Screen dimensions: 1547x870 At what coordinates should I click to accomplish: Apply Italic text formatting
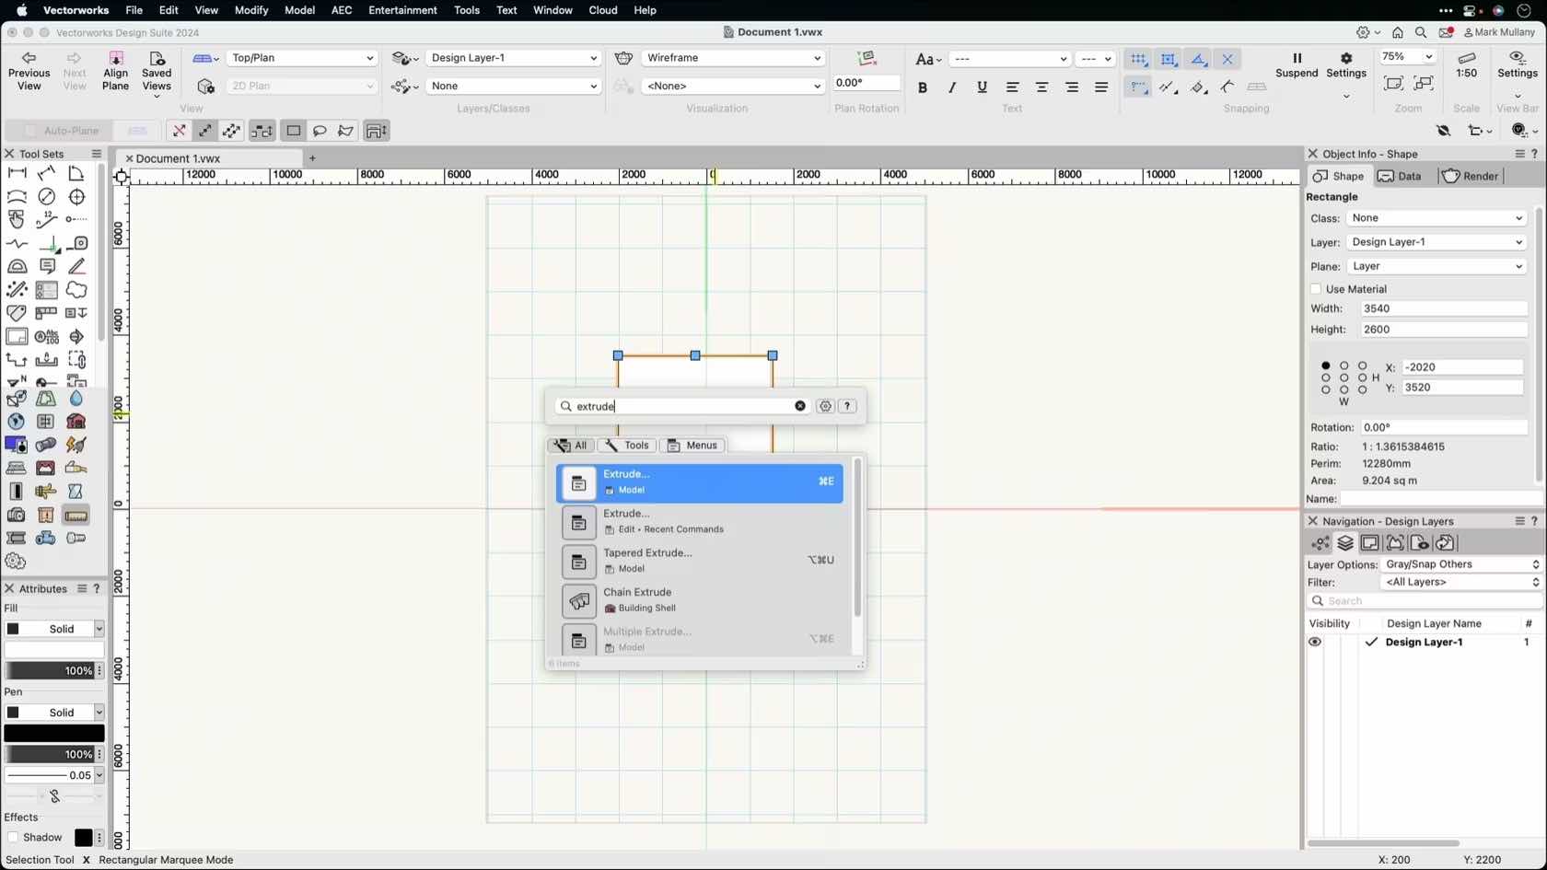pos(952,87)
